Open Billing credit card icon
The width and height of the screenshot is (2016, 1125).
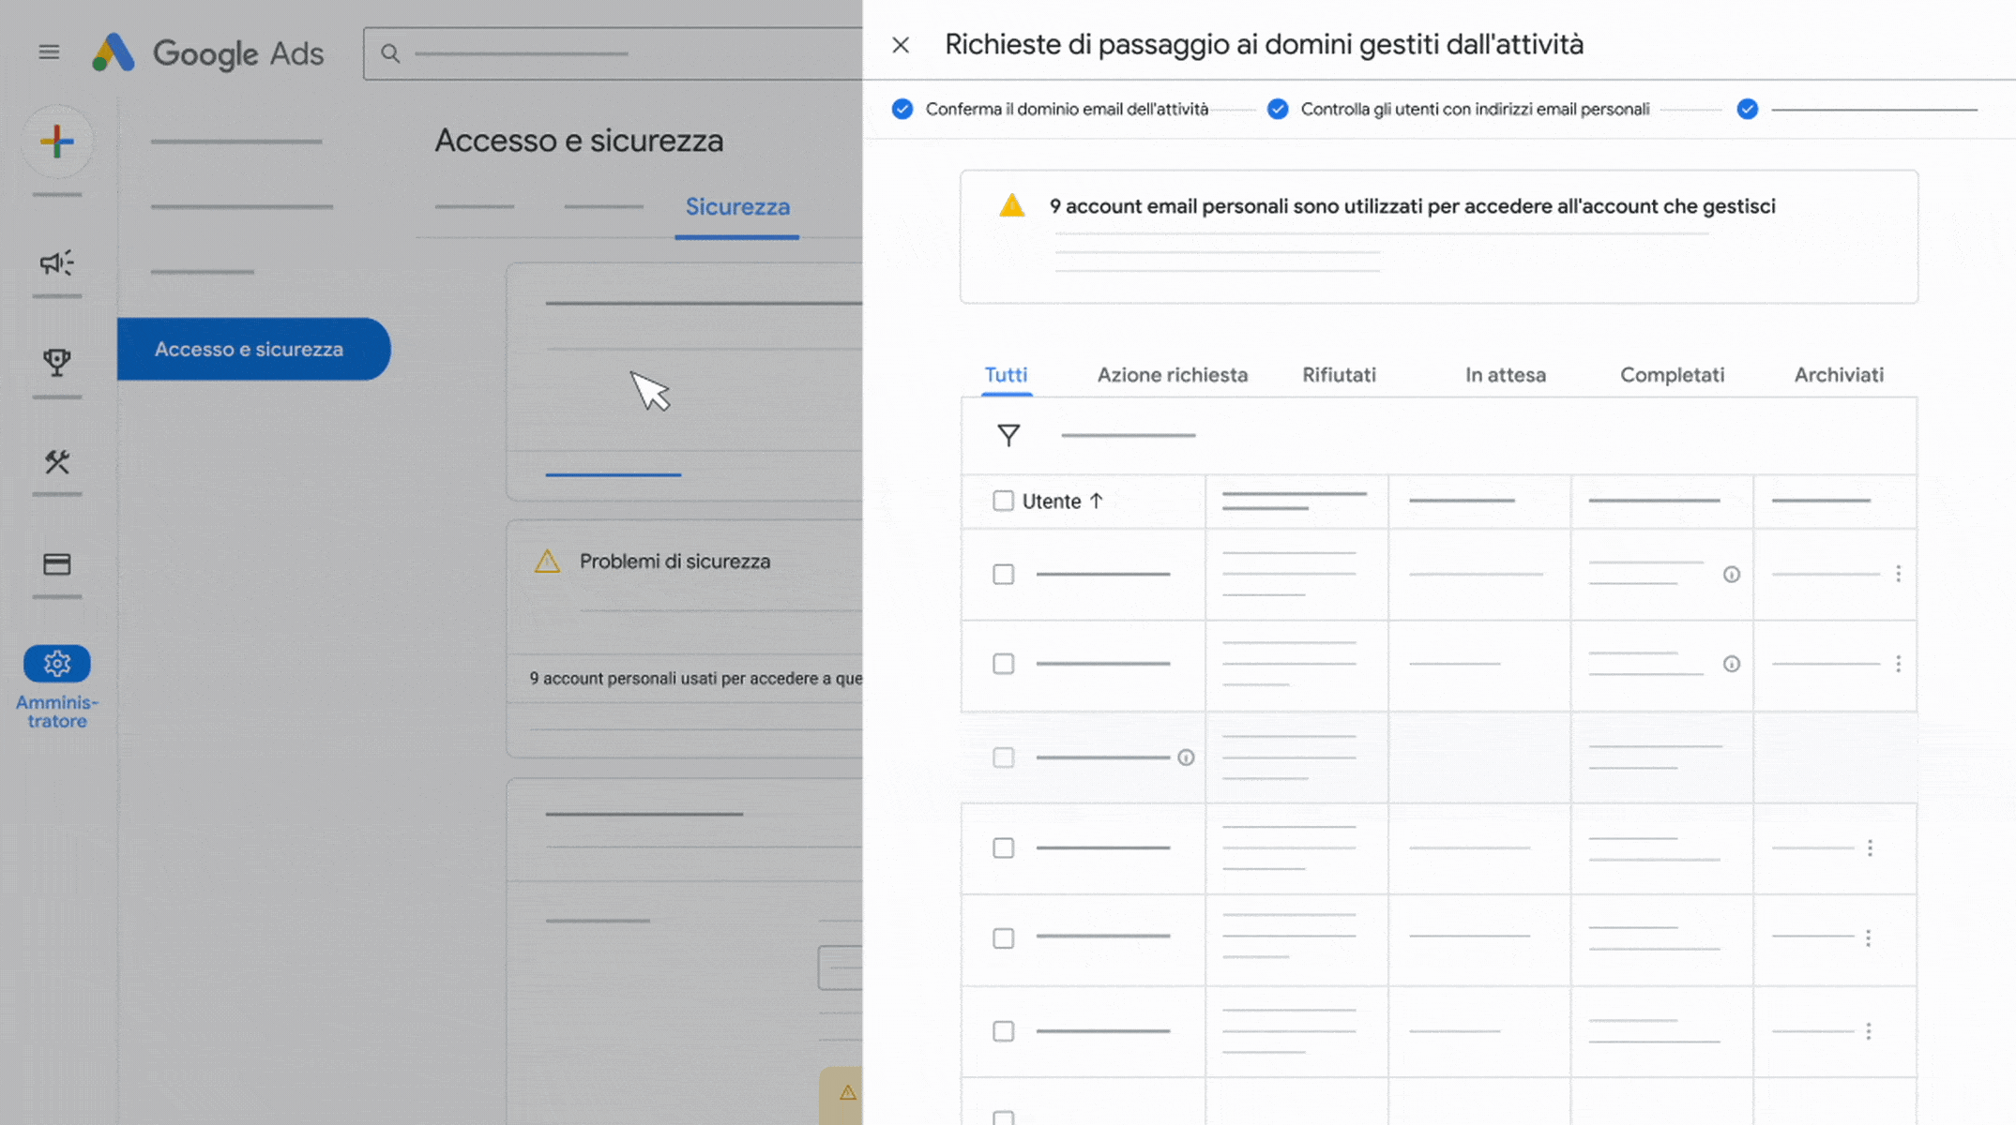tap(56, 564)
